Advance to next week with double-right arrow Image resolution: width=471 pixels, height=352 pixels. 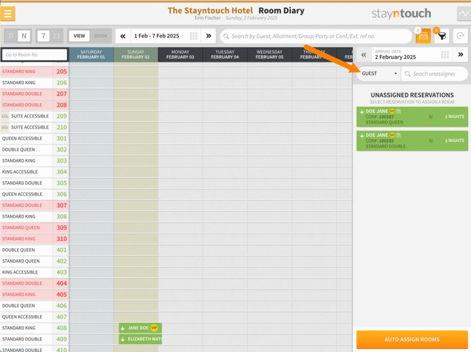click(208, 36)
